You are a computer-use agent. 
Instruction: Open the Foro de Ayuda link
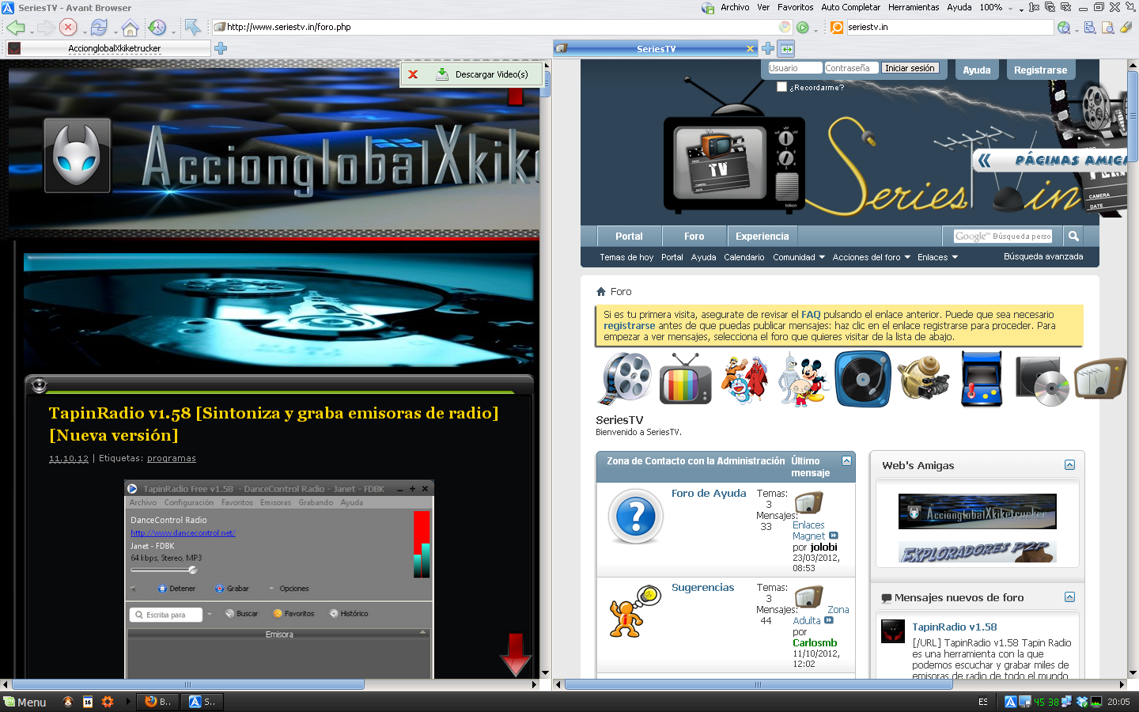709,493
